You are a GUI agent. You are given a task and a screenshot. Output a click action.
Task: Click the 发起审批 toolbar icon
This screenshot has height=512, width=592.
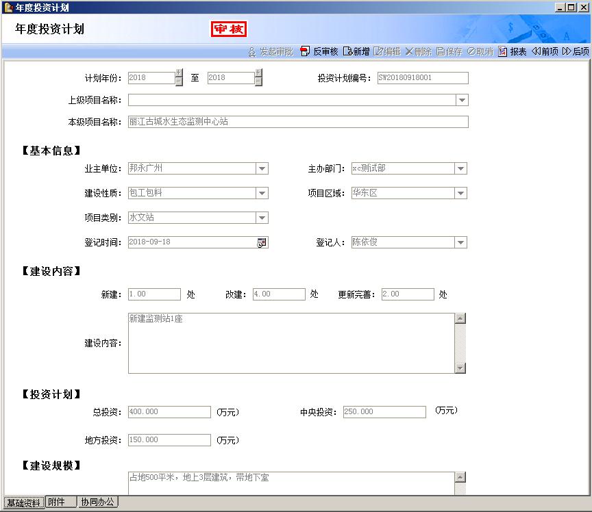pyautogui.click(x=271, y=51)
